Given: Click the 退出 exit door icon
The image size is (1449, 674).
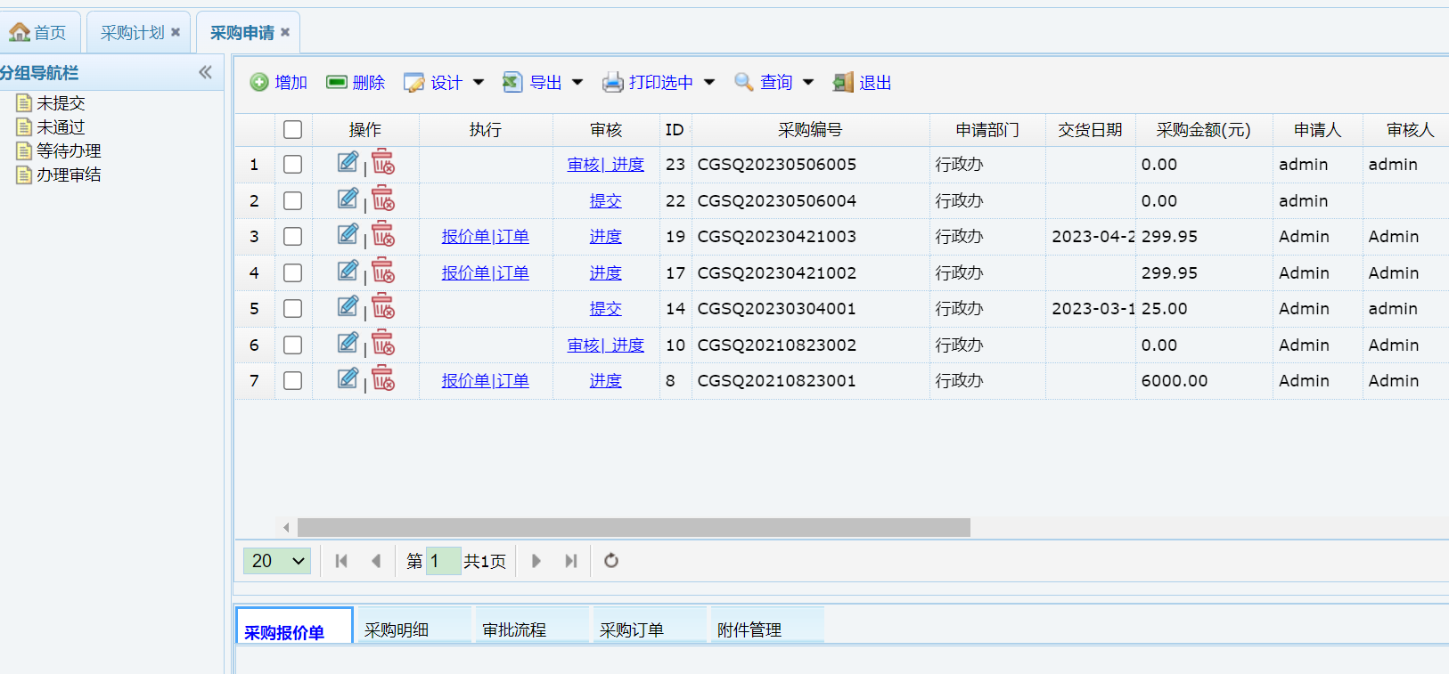Looking at the screenshot, I should pos(843,83).
